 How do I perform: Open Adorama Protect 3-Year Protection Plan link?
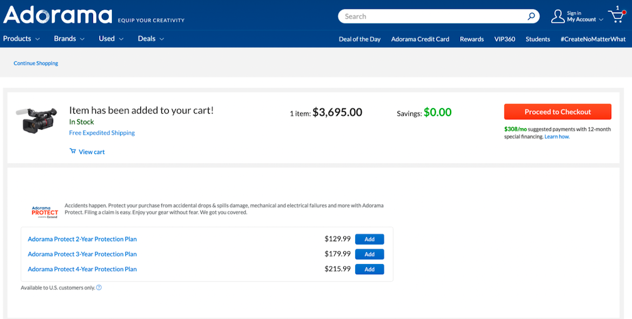[x=82, y=254]
